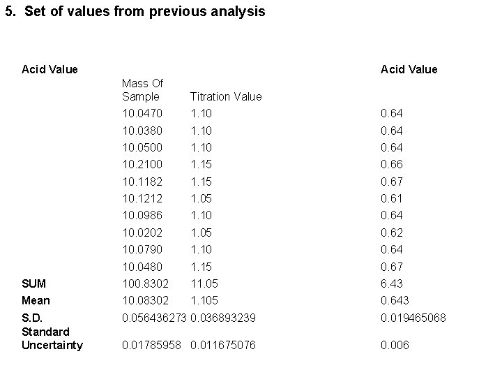Click the 'Titration Value' column header
The width and height of the screenshot is (502, 377).
pos(226,96)
